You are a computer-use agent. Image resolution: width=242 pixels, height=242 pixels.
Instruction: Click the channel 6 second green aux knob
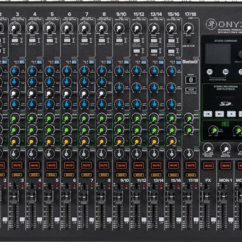66,130
